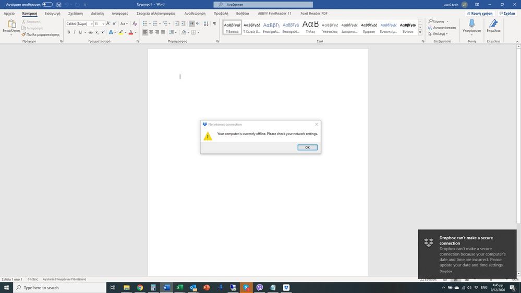Click the Sort A-Z icon
521x293 pixels.
(x=206, y=23)
